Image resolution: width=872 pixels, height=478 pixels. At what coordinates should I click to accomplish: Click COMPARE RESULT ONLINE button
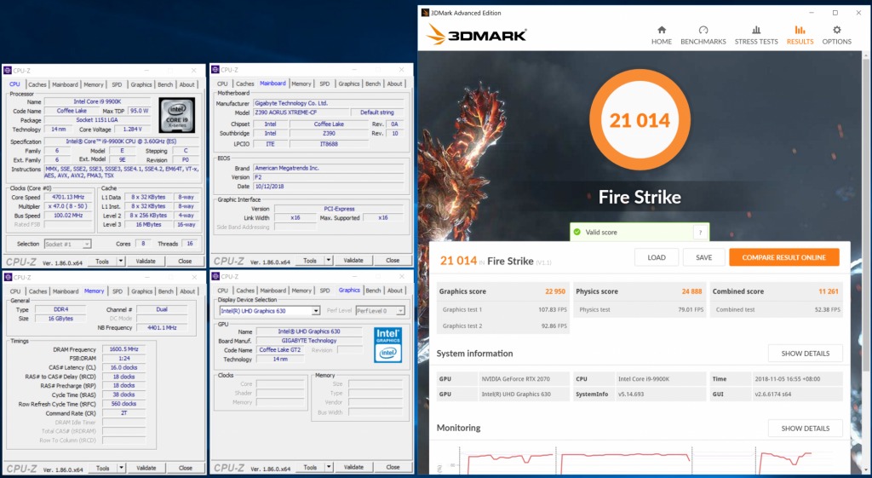pyautogui.click(x=783, y=257)
